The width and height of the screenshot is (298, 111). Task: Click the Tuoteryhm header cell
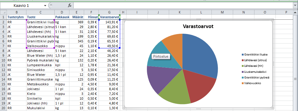pyautogui.click(x=17, y=17)
